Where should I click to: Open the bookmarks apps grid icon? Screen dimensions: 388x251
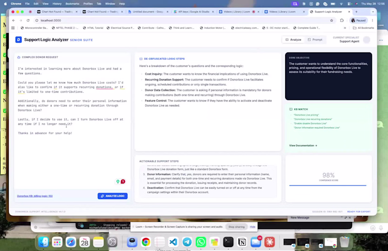pos(13,28)
